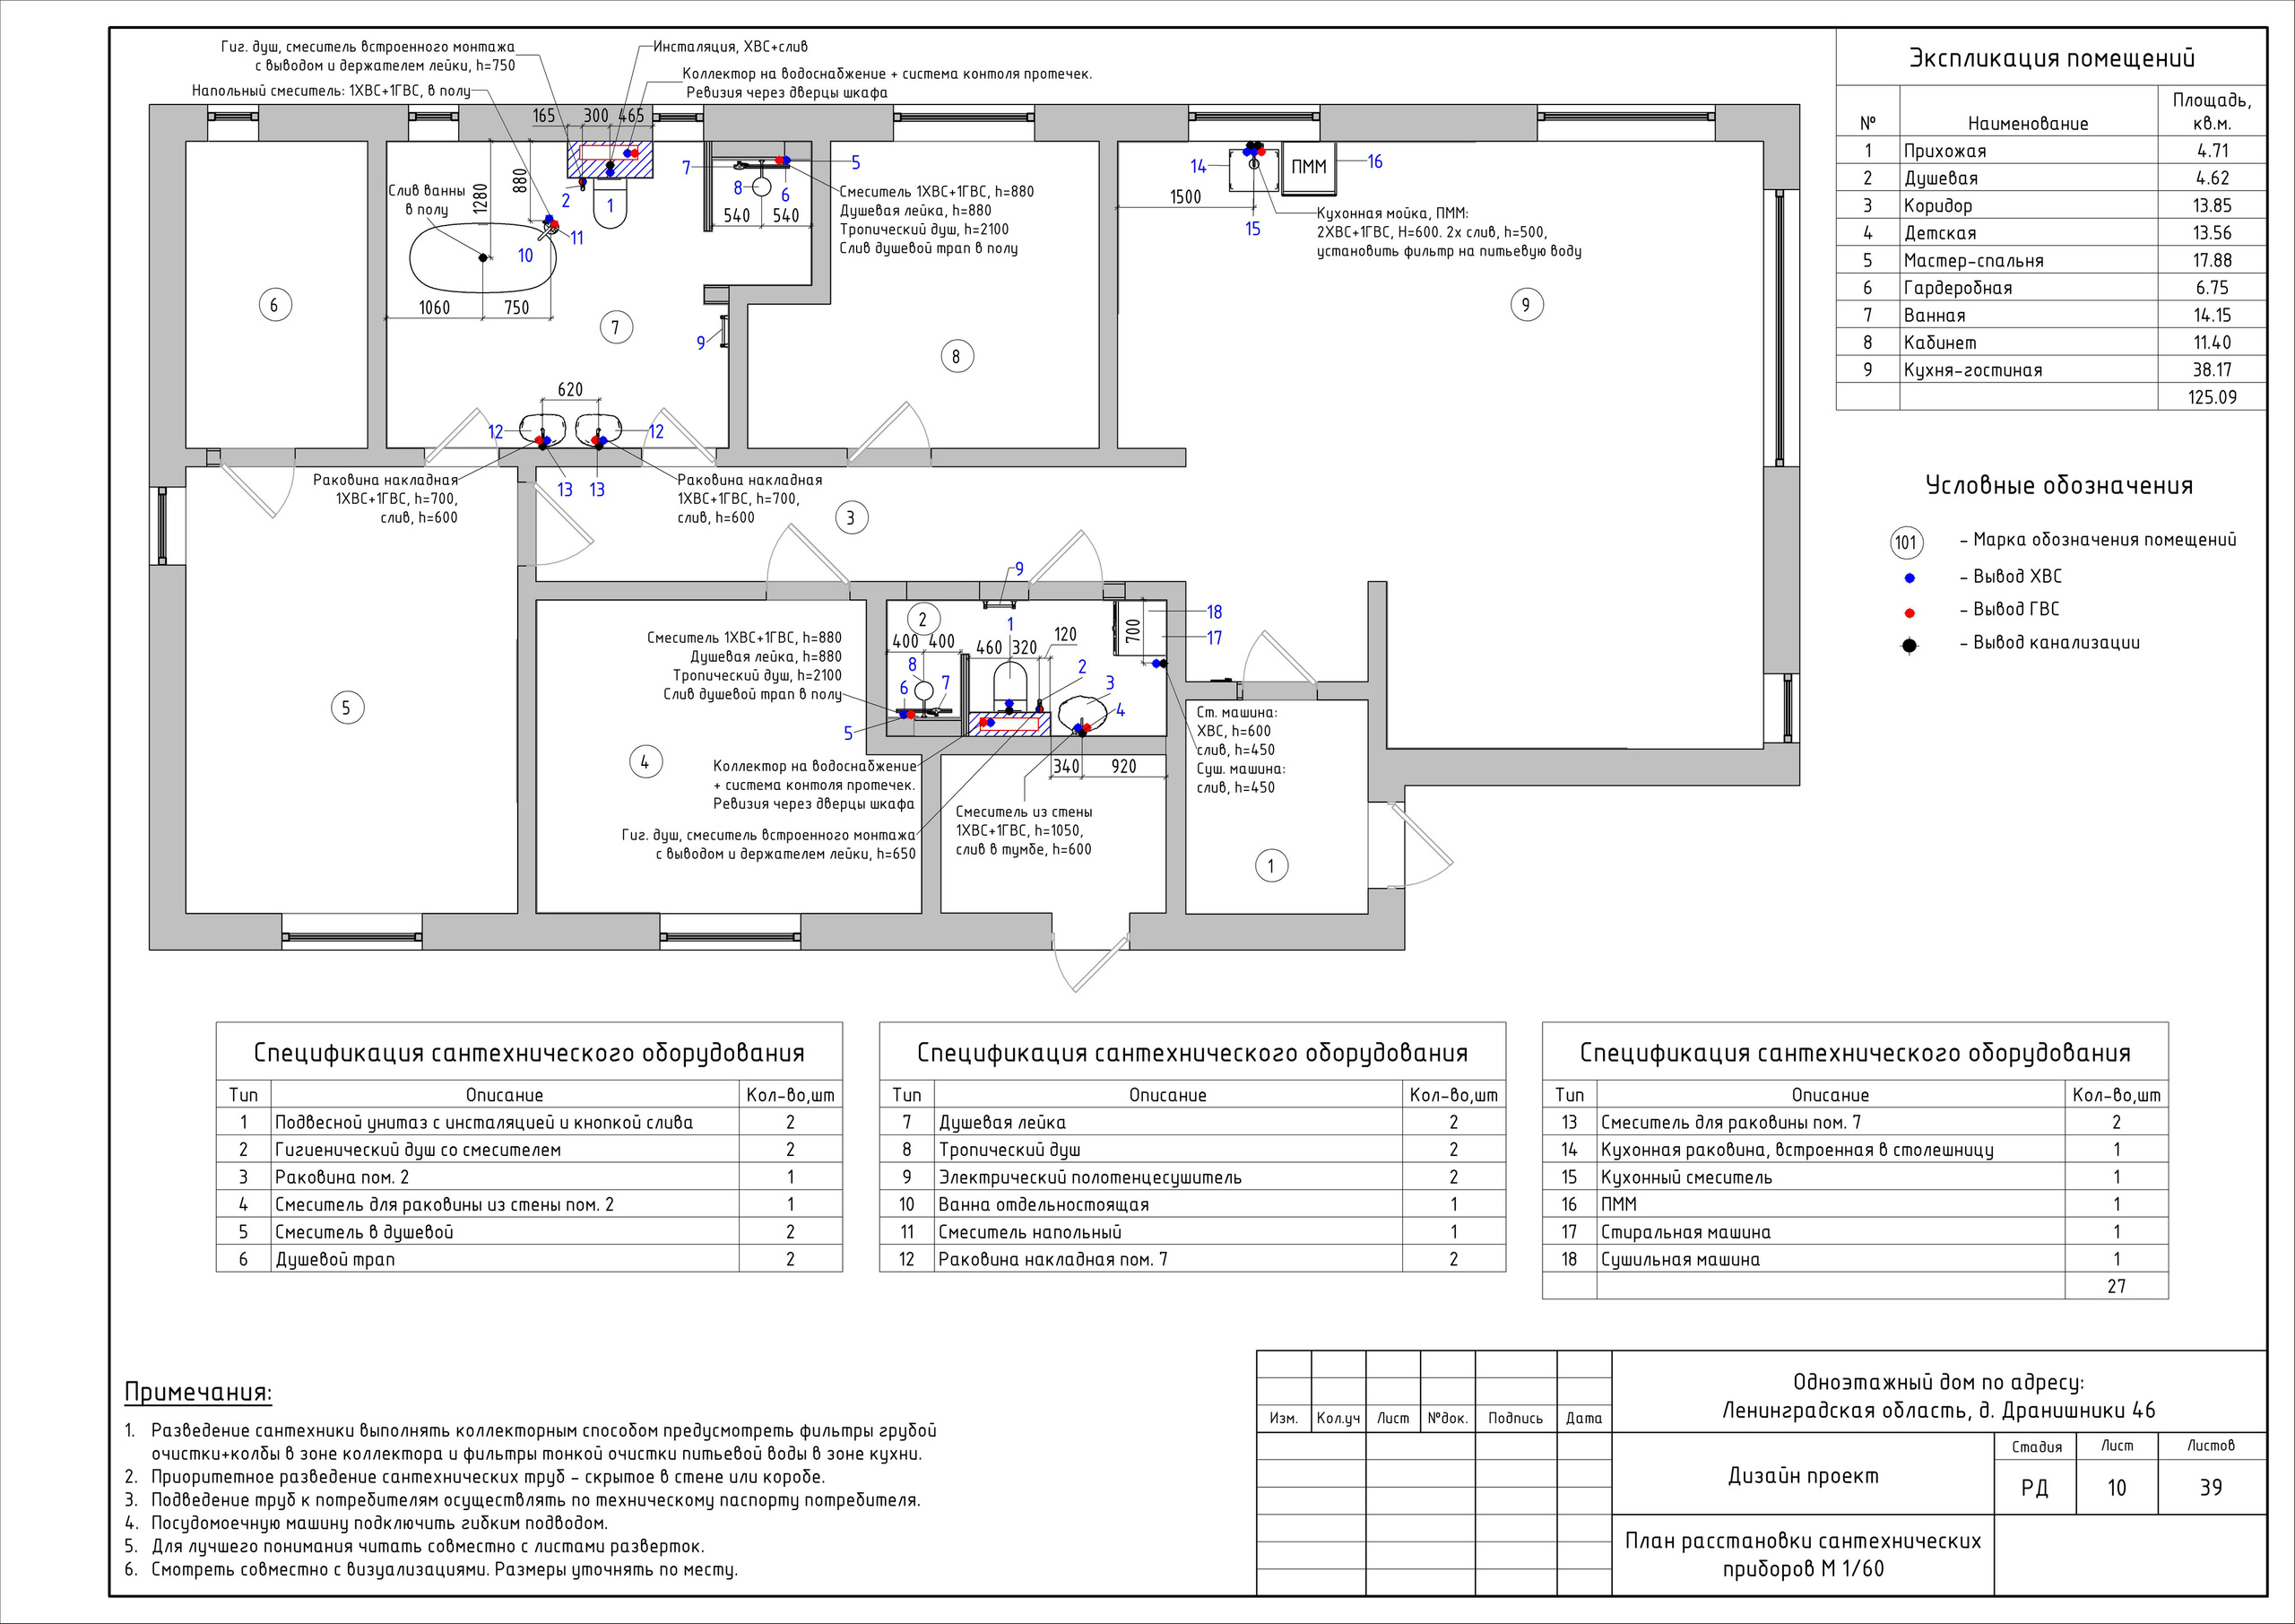Click the circled 6 marker in wardrobe room
The image size is (2295, 1624).
(x=275, y=305)
